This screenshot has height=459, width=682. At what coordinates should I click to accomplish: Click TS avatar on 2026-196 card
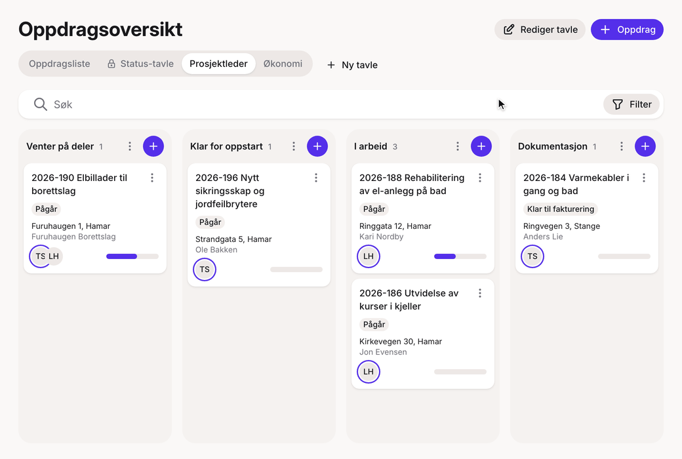205,269
